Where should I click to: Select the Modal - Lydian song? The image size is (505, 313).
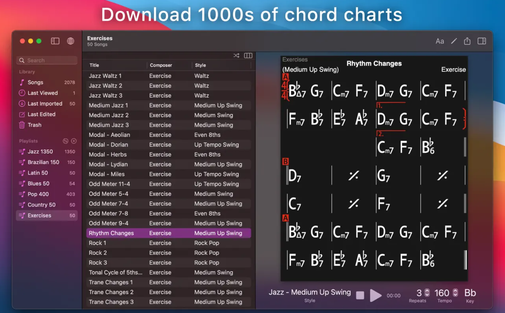point(169,164)
